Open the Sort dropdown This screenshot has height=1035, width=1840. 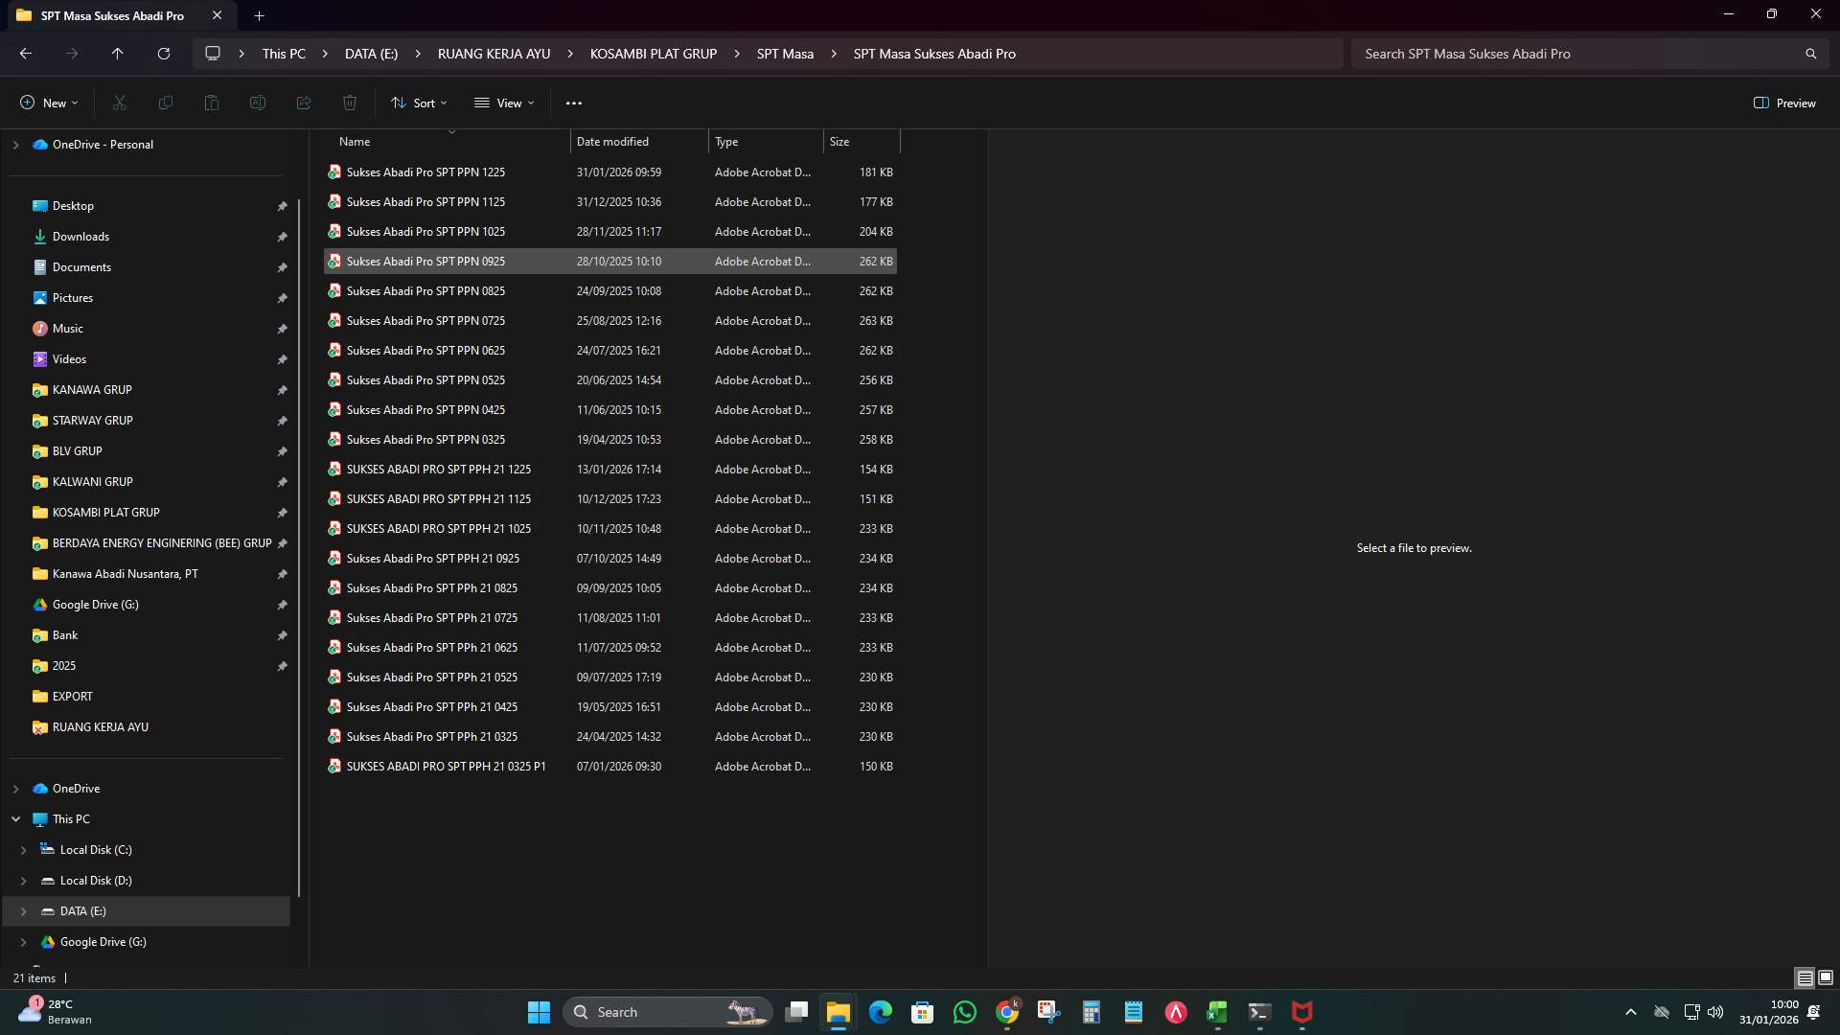(x=419, y=103)
